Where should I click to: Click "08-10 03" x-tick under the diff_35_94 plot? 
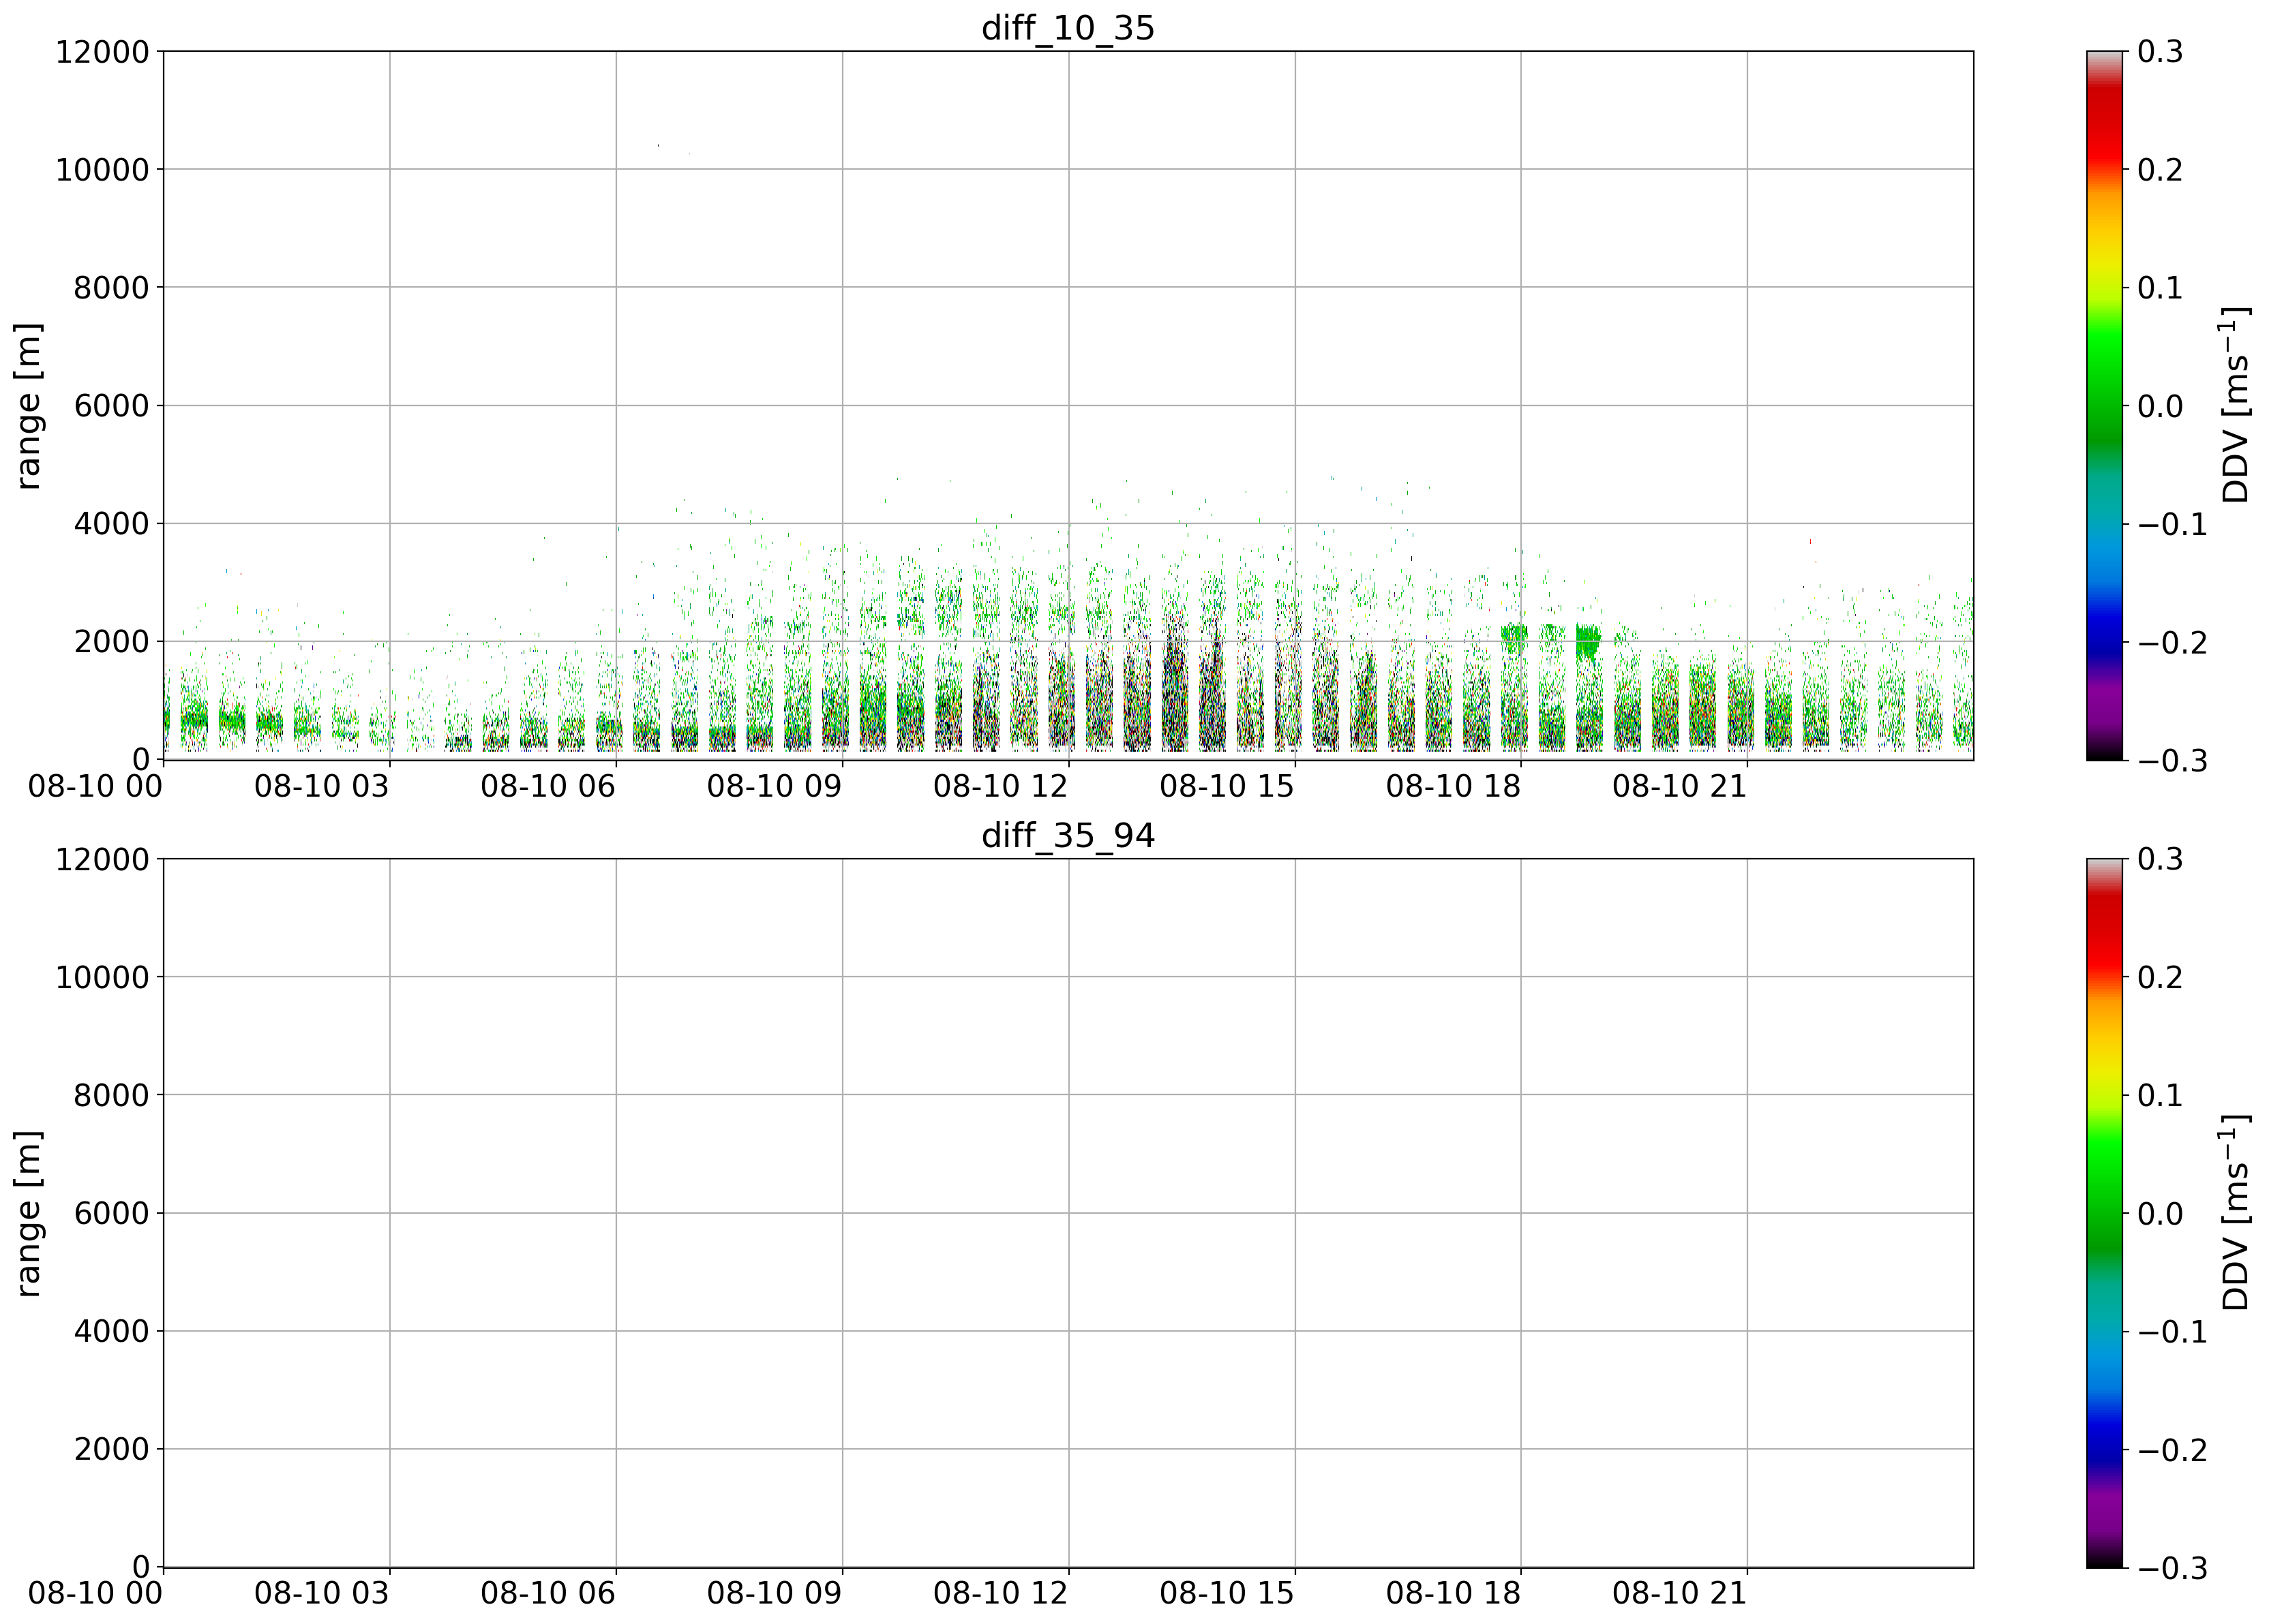coord(321,1594)
